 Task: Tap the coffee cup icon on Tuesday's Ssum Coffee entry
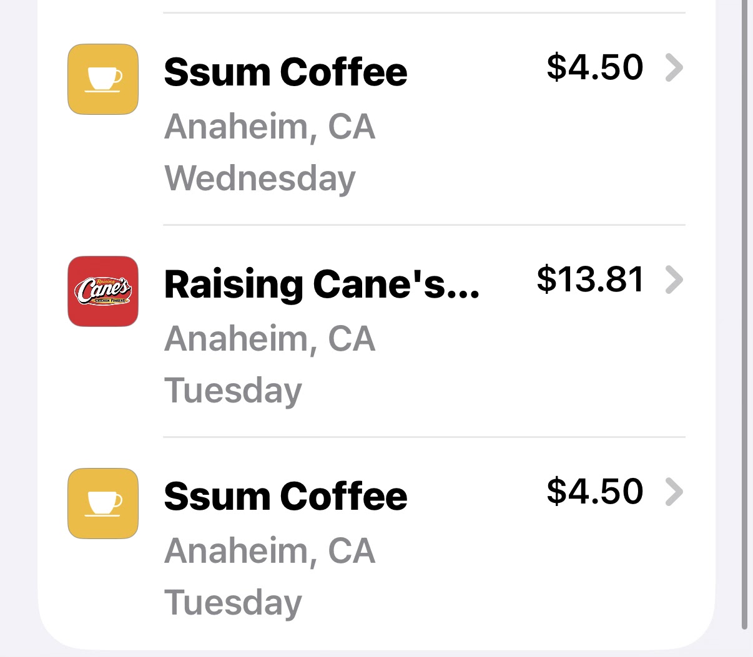click(x=102, y=503)
